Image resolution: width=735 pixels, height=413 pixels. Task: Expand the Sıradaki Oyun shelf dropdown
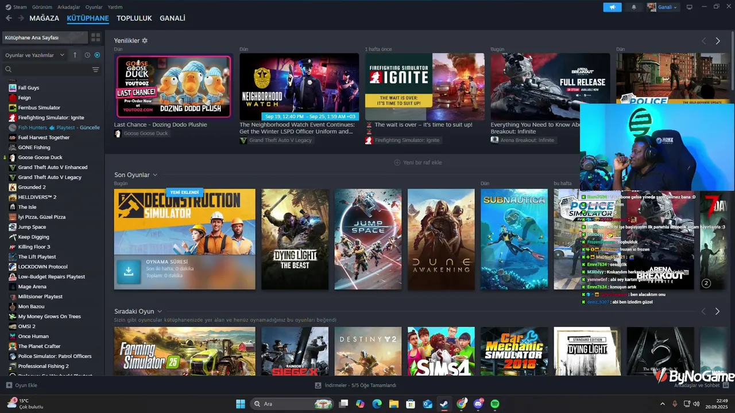160,311
